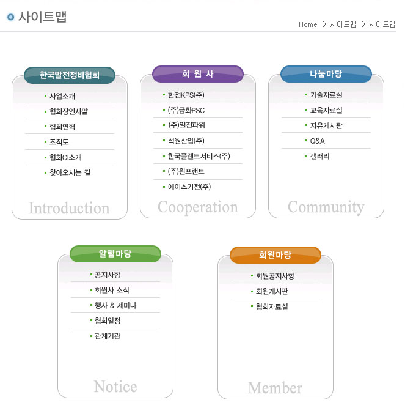This screenshot has width=405, height=408.
Task: Open 한국플랜트서비스(주) link
Action: point(199,156)
